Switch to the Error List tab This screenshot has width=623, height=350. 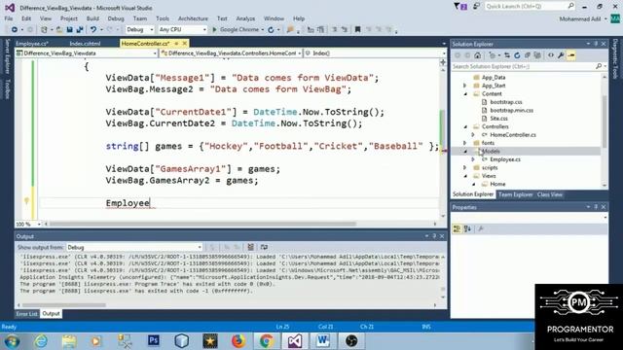(26, 314)
